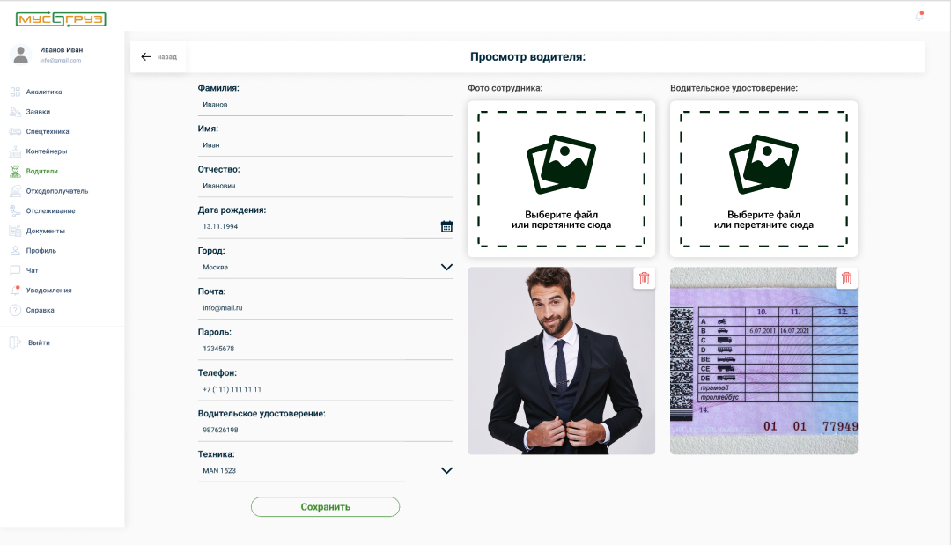Click the user avatar icon
The image size is (951, 545).
(20, 55)
